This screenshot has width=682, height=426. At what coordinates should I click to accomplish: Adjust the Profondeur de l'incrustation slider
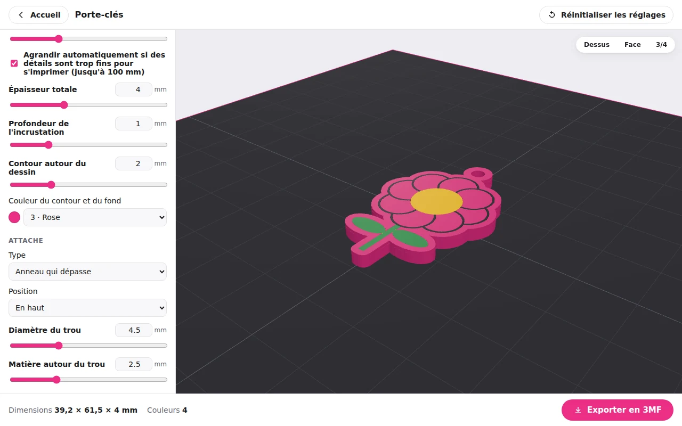click(x=88, y=145)
